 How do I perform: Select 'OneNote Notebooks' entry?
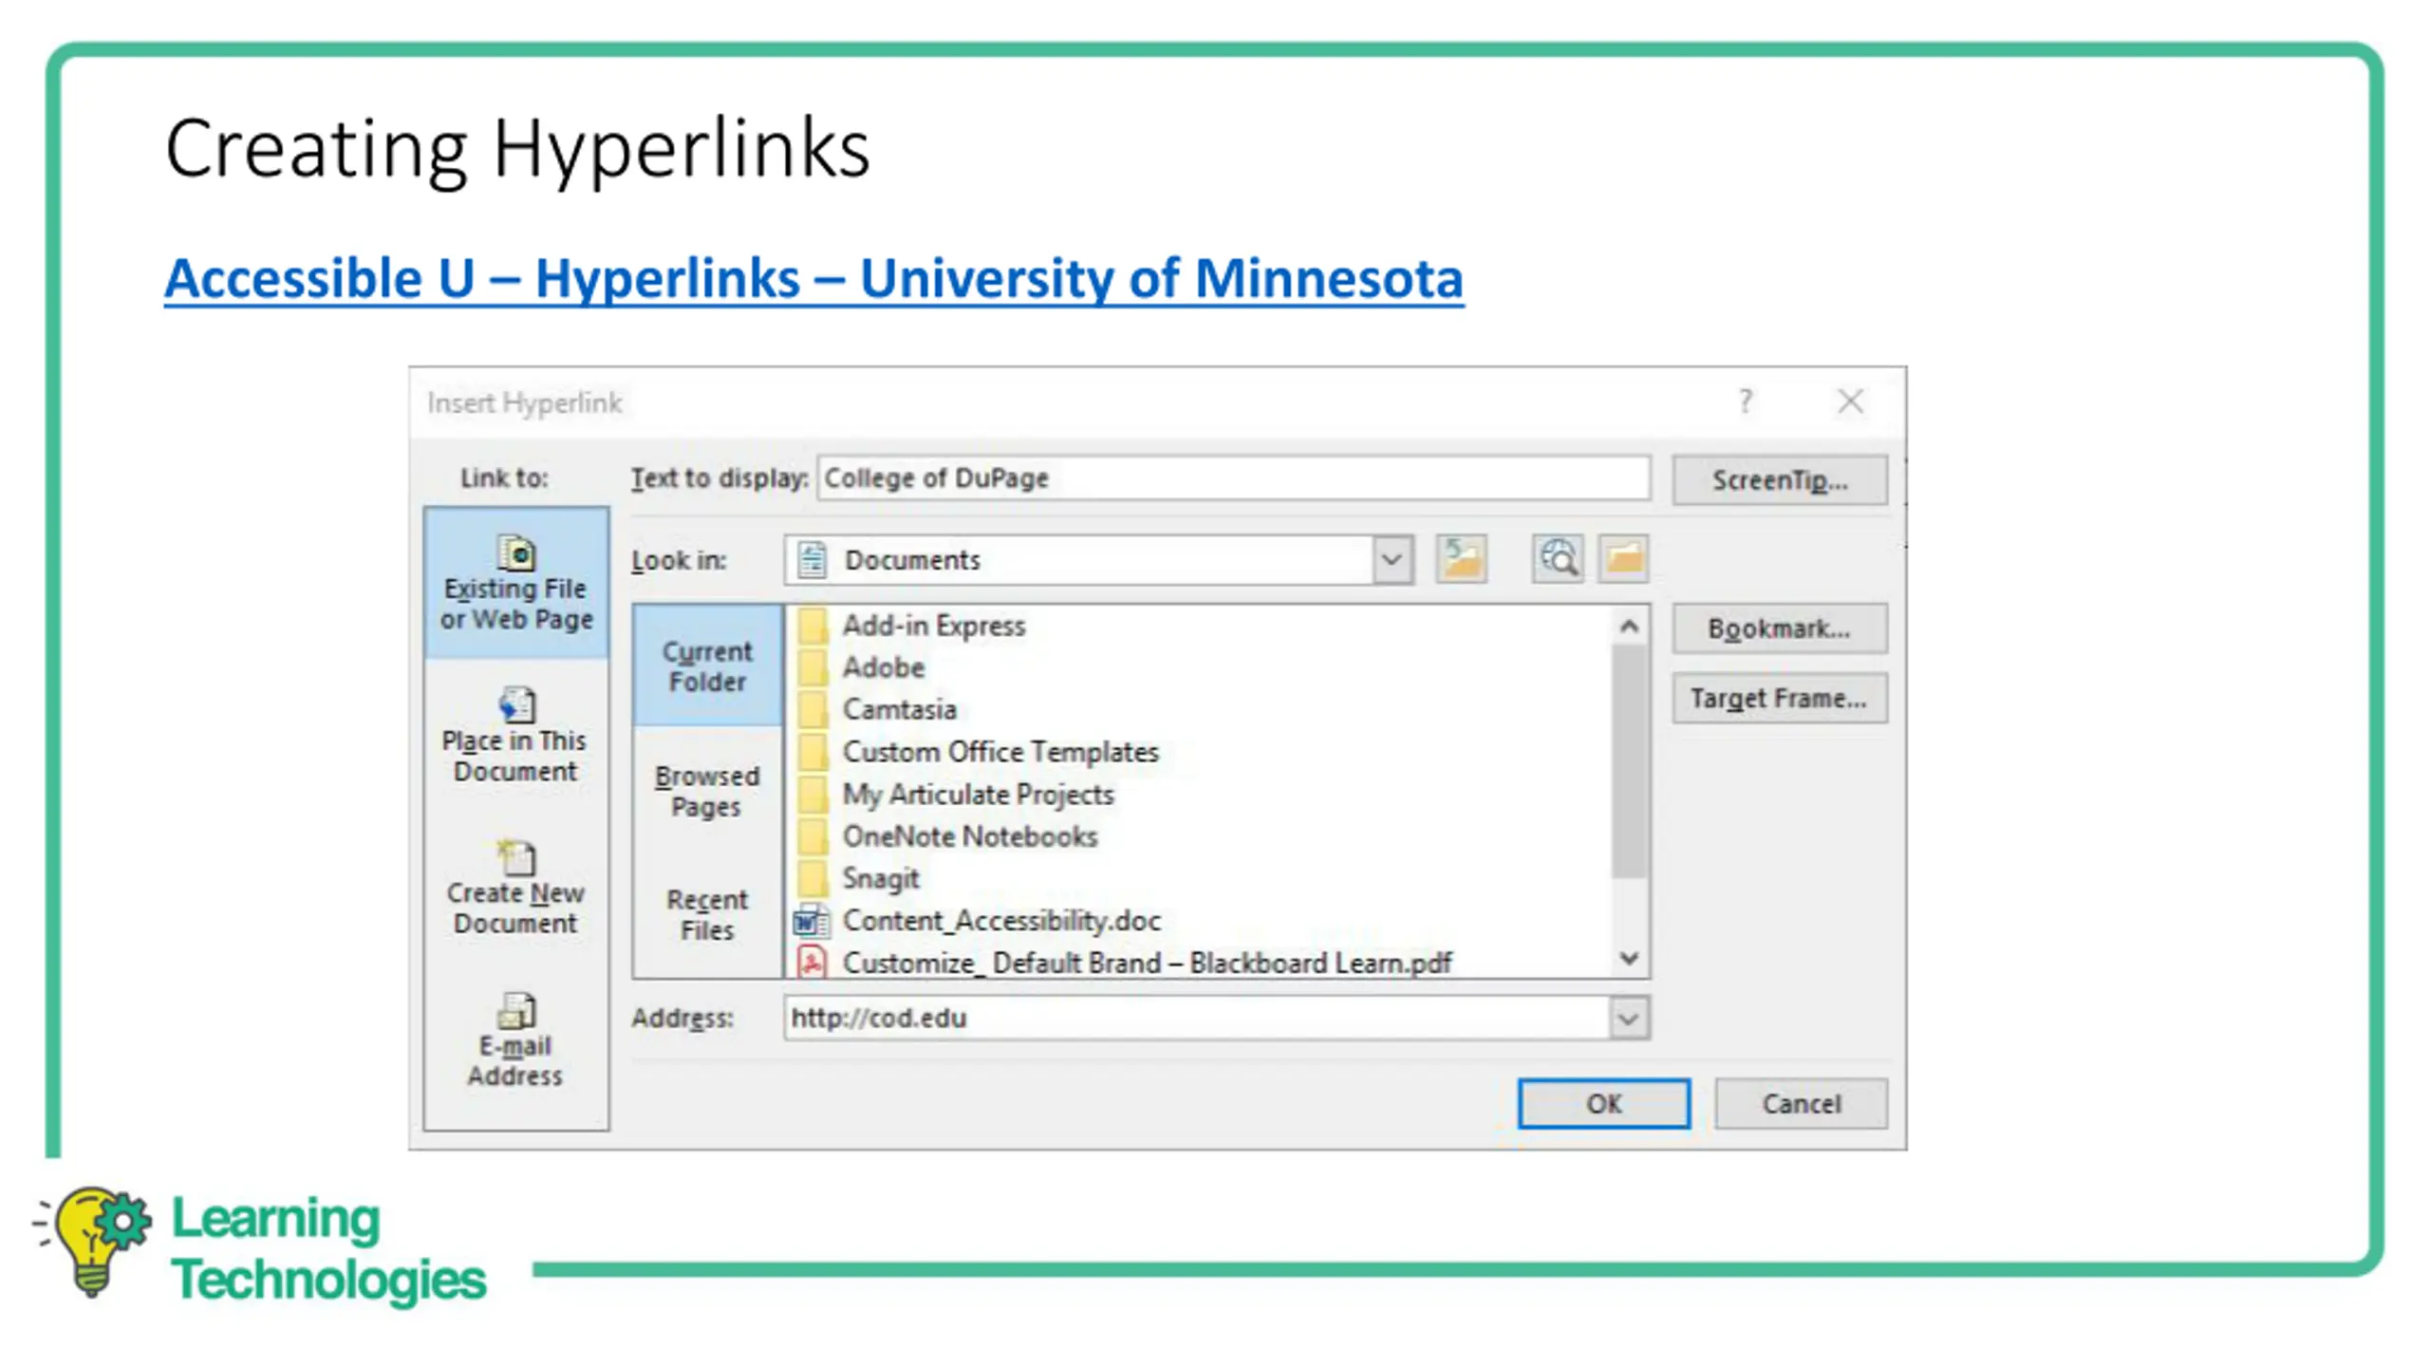point(970,836)
